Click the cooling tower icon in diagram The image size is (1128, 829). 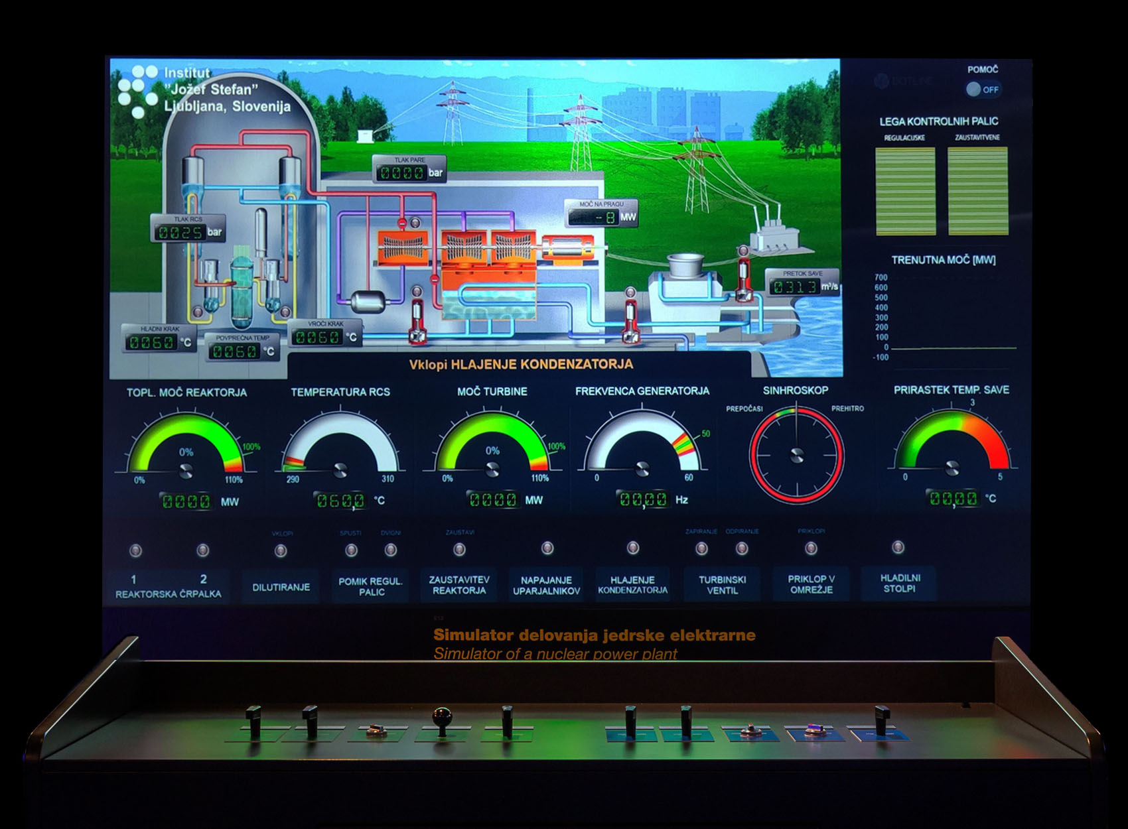(685, 265)
